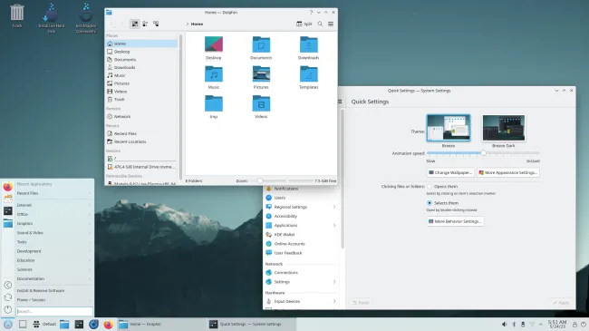Expand Network Settings submenu arrow

tap(334, 282)
